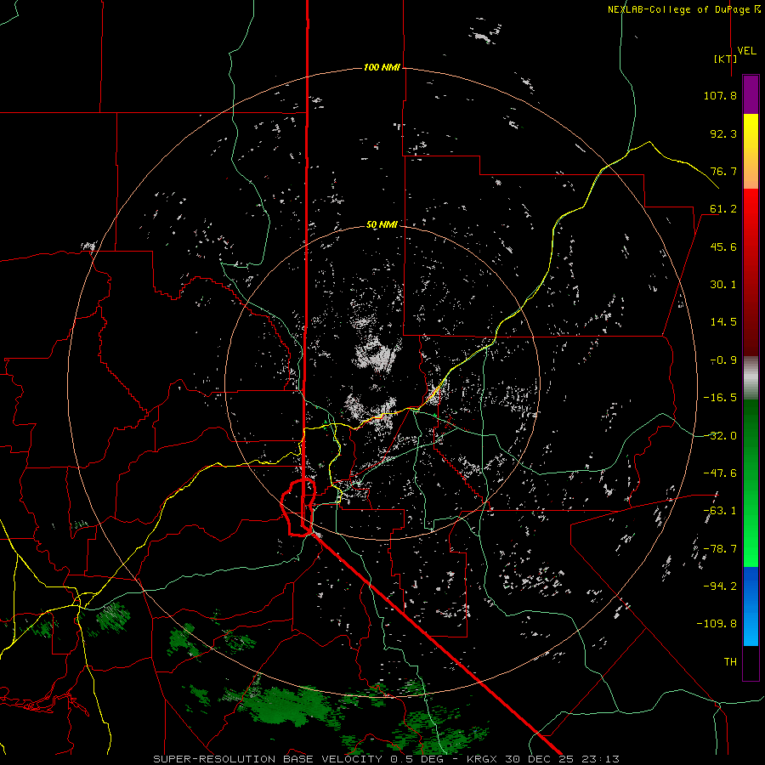Click the [KT] units label

[x=725, y=59]
